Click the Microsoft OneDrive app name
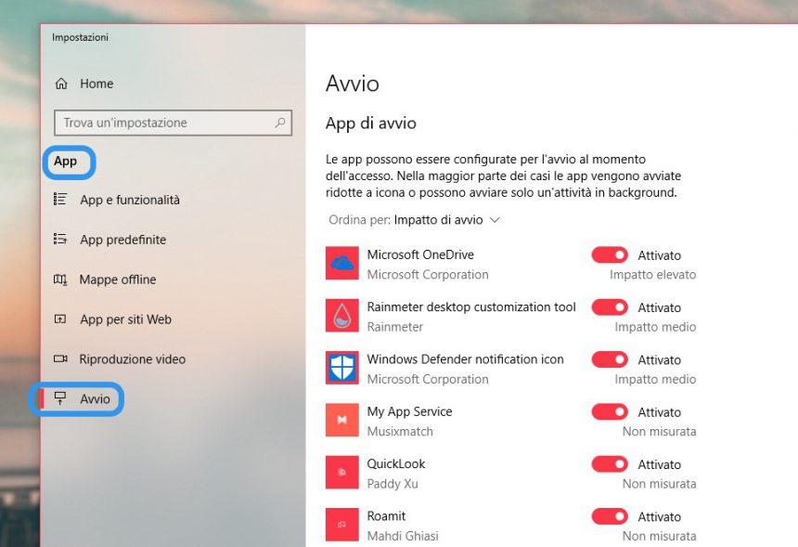This screenshot has height=547, width=798. (x=420, y=254)
